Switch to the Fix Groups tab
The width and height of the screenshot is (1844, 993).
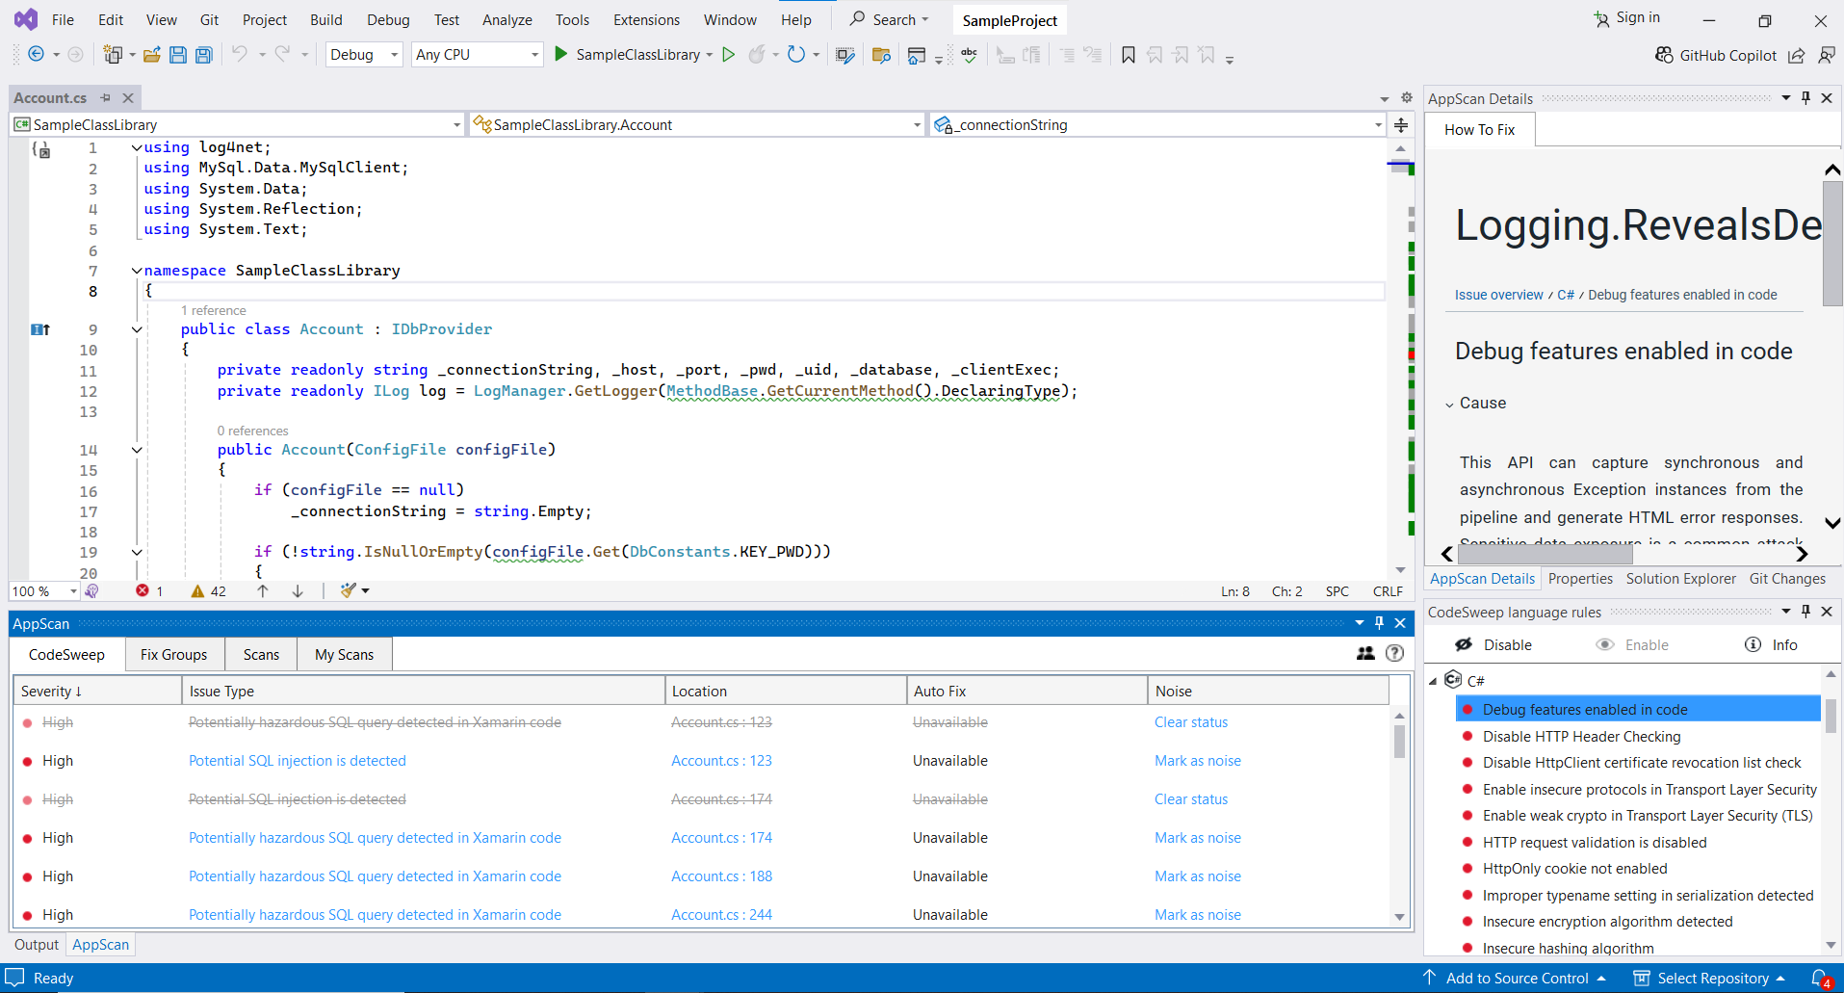[173, 654]
